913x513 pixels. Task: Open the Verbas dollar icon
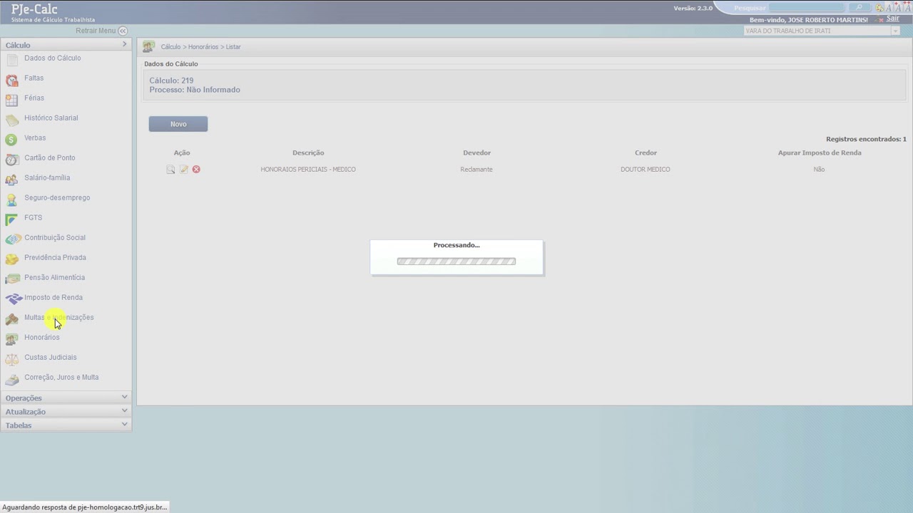click(11, 140)
